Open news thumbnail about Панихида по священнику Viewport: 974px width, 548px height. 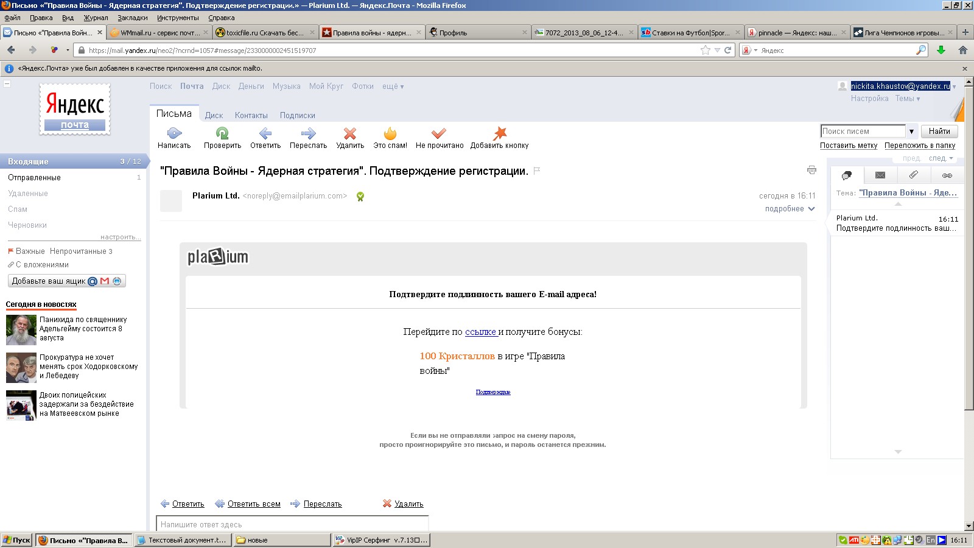[x=21, y=330]
